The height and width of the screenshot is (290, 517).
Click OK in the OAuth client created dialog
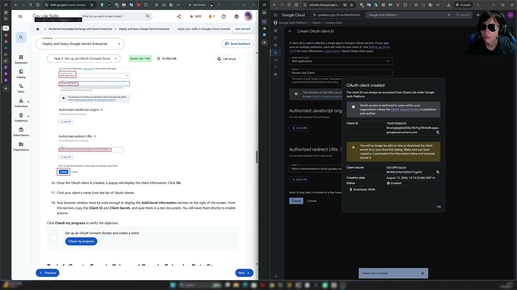click(439, 207)
